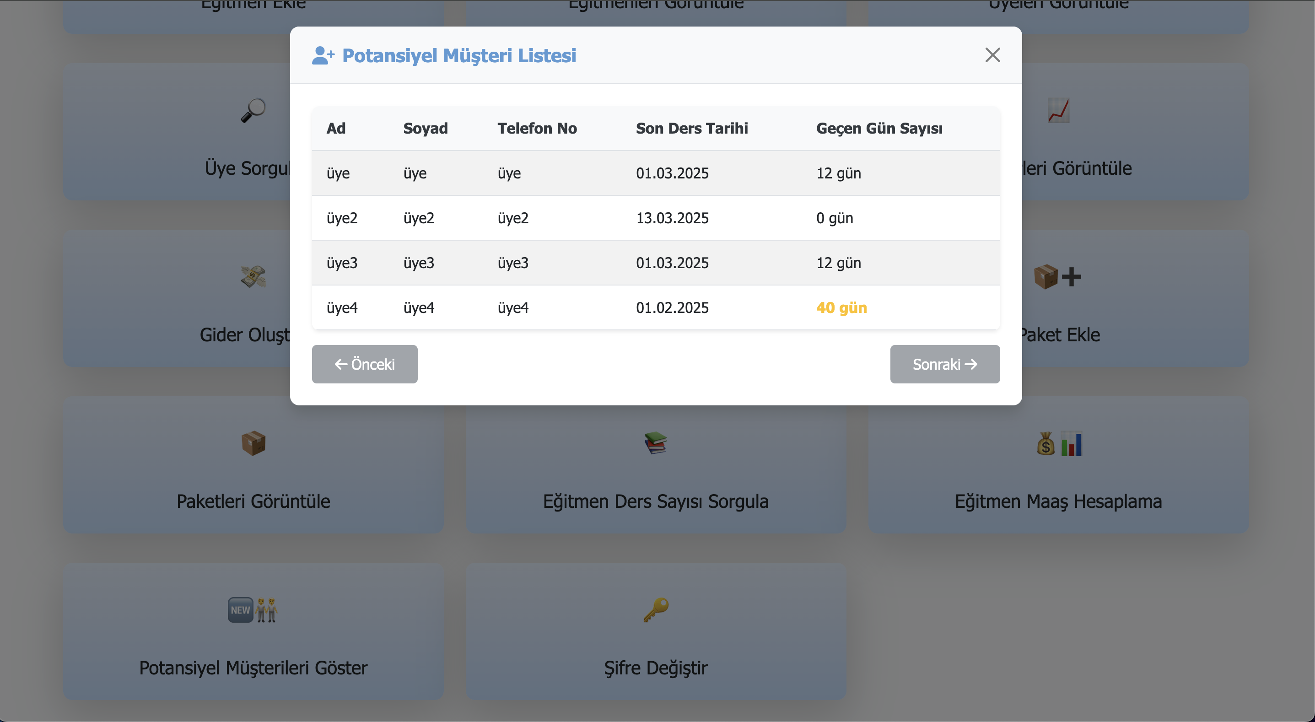
Task: Click the add-user icon beside dialog title
Action: 323,55
